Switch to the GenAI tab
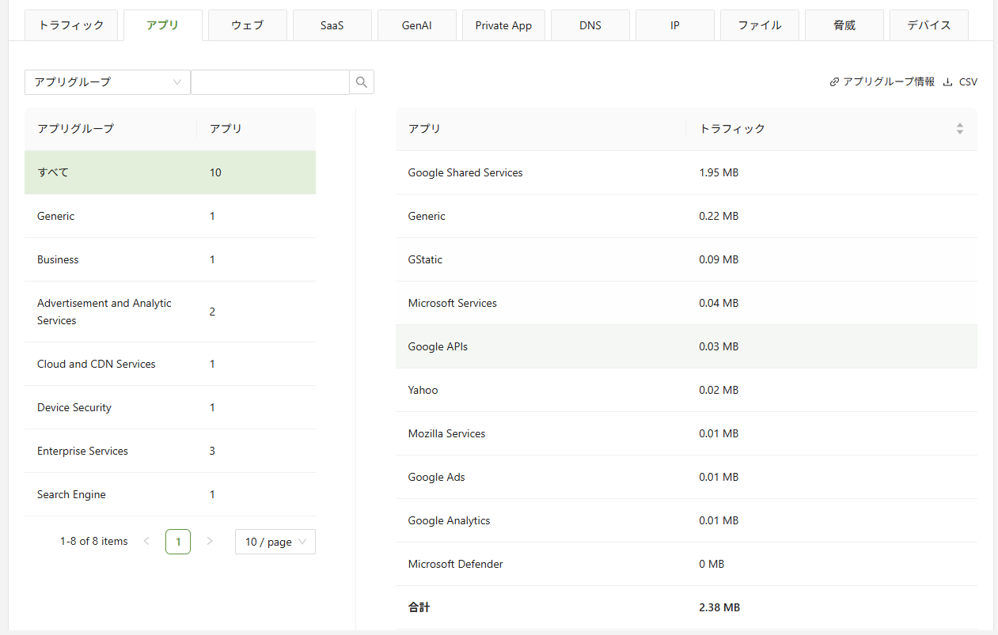 point(416,25)
